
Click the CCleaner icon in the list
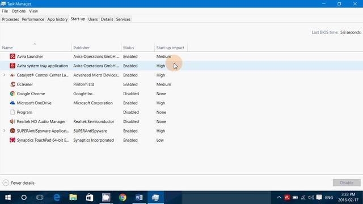pos(12,84)
